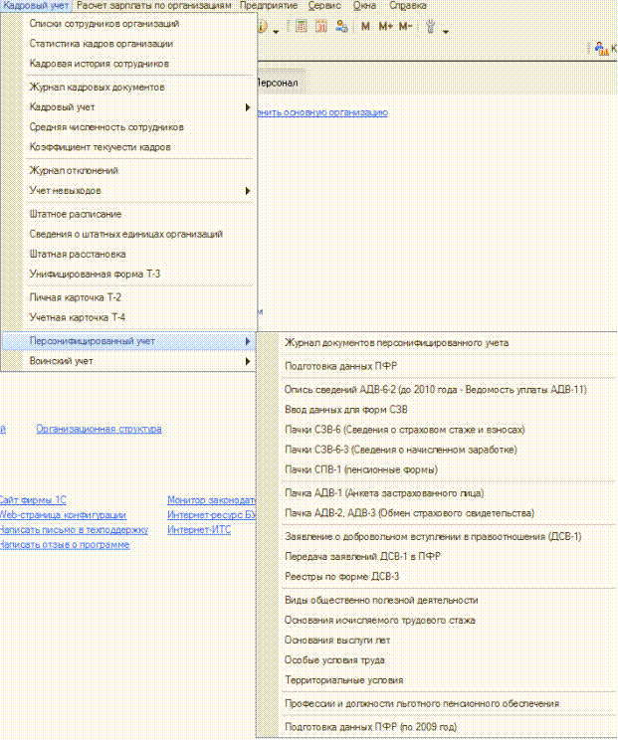The height and width of the screenshot is (740, 618).
Task: Open Пачки СЗВ-6 страховой стаж
Action: 437,430
